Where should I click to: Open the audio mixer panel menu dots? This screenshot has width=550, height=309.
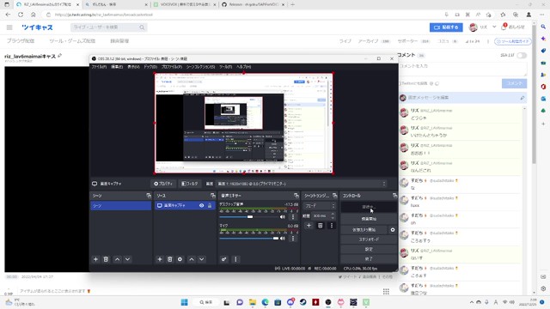(x=235, y=259)
